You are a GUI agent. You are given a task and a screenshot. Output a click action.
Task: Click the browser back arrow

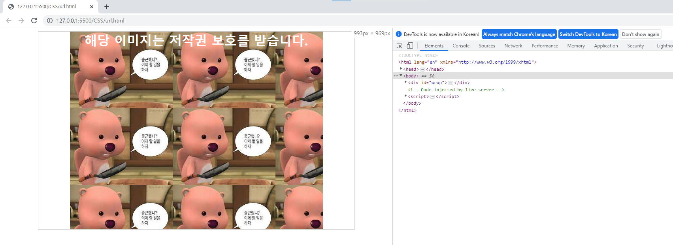(9, 21)
